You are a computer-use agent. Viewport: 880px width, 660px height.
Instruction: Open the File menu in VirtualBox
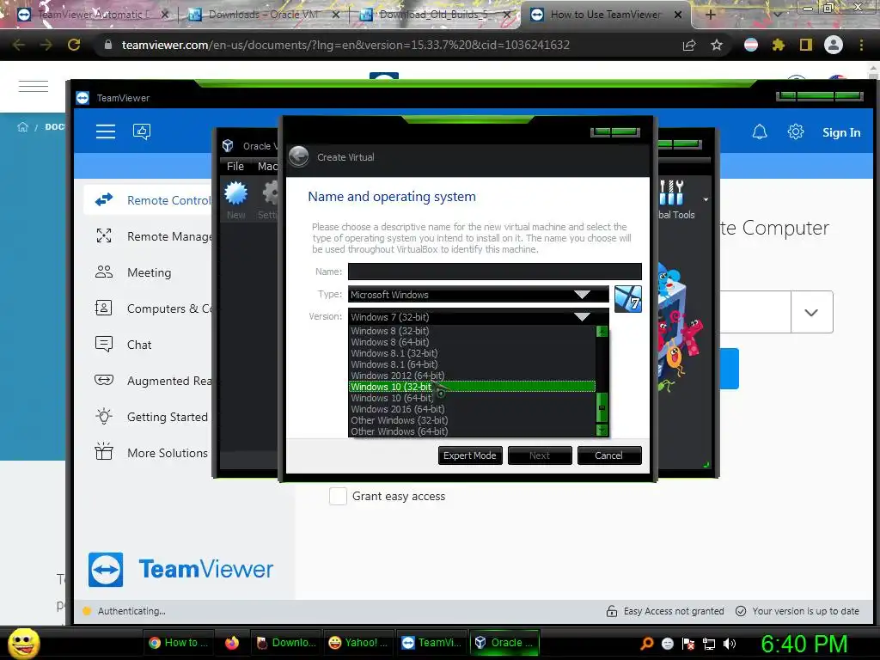(235, 166)
